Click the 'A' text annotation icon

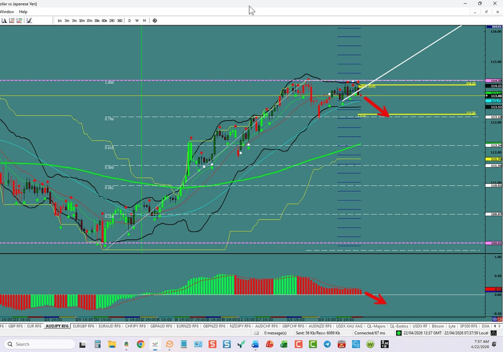point(5,20)
